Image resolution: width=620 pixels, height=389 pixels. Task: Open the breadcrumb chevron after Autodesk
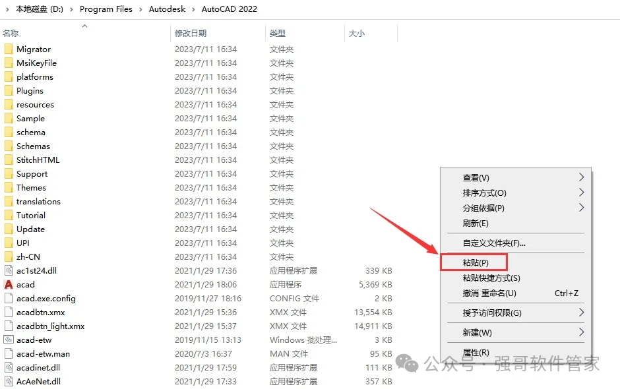(194, 9)
